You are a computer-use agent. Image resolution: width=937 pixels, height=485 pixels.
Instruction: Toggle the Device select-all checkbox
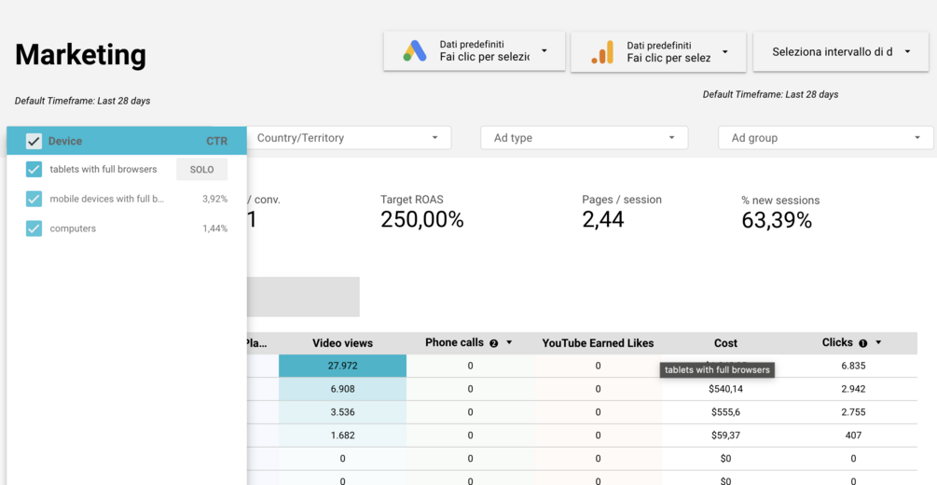coord(34,141)
